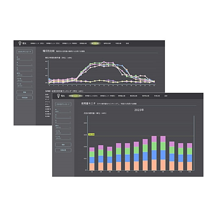Screen dimensions: 217x217
Task: Click 月別の使用量 chart caption
Action: [x=95, y=113]
